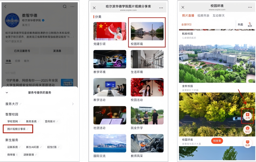Open the 相册集 album collection button
Viewport: 256px width, 162px height.
[x=217, y=141]
